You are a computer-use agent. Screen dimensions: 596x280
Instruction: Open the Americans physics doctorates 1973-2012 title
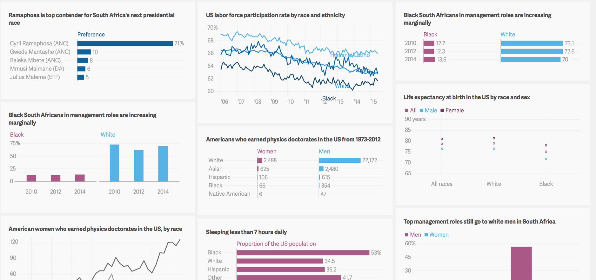293,139
